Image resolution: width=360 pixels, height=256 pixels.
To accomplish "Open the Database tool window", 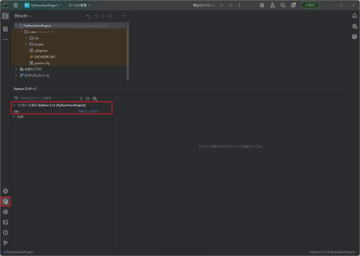I will 355,37.
